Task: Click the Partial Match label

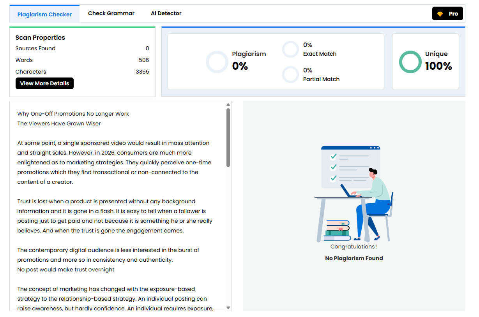Action: click(321, 79)
